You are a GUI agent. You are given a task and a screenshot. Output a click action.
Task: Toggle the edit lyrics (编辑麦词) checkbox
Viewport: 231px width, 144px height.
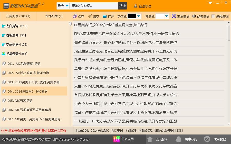coord(213,16)
